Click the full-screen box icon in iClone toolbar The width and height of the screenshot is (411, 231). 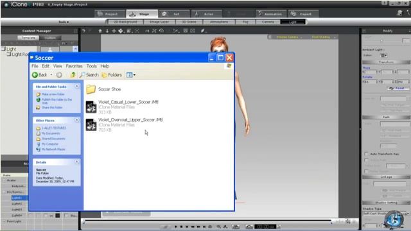point(193,31)
